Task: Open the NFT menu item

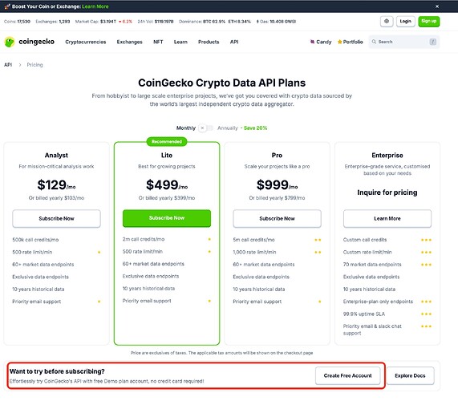Action: (x=158, y=42)
